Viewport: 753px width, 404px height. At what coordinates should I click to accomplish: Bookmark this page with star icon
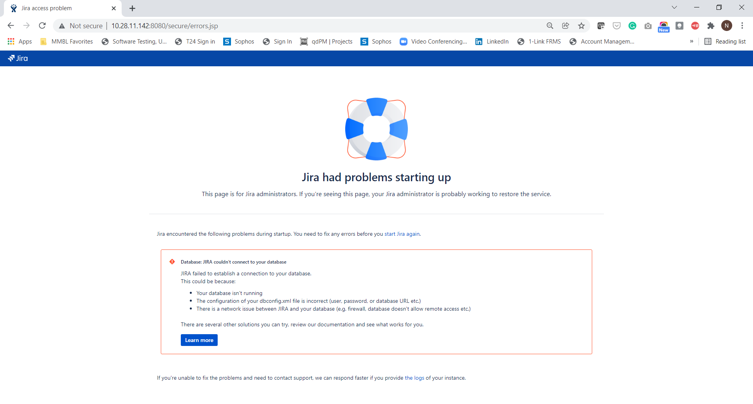click(581, 26)
